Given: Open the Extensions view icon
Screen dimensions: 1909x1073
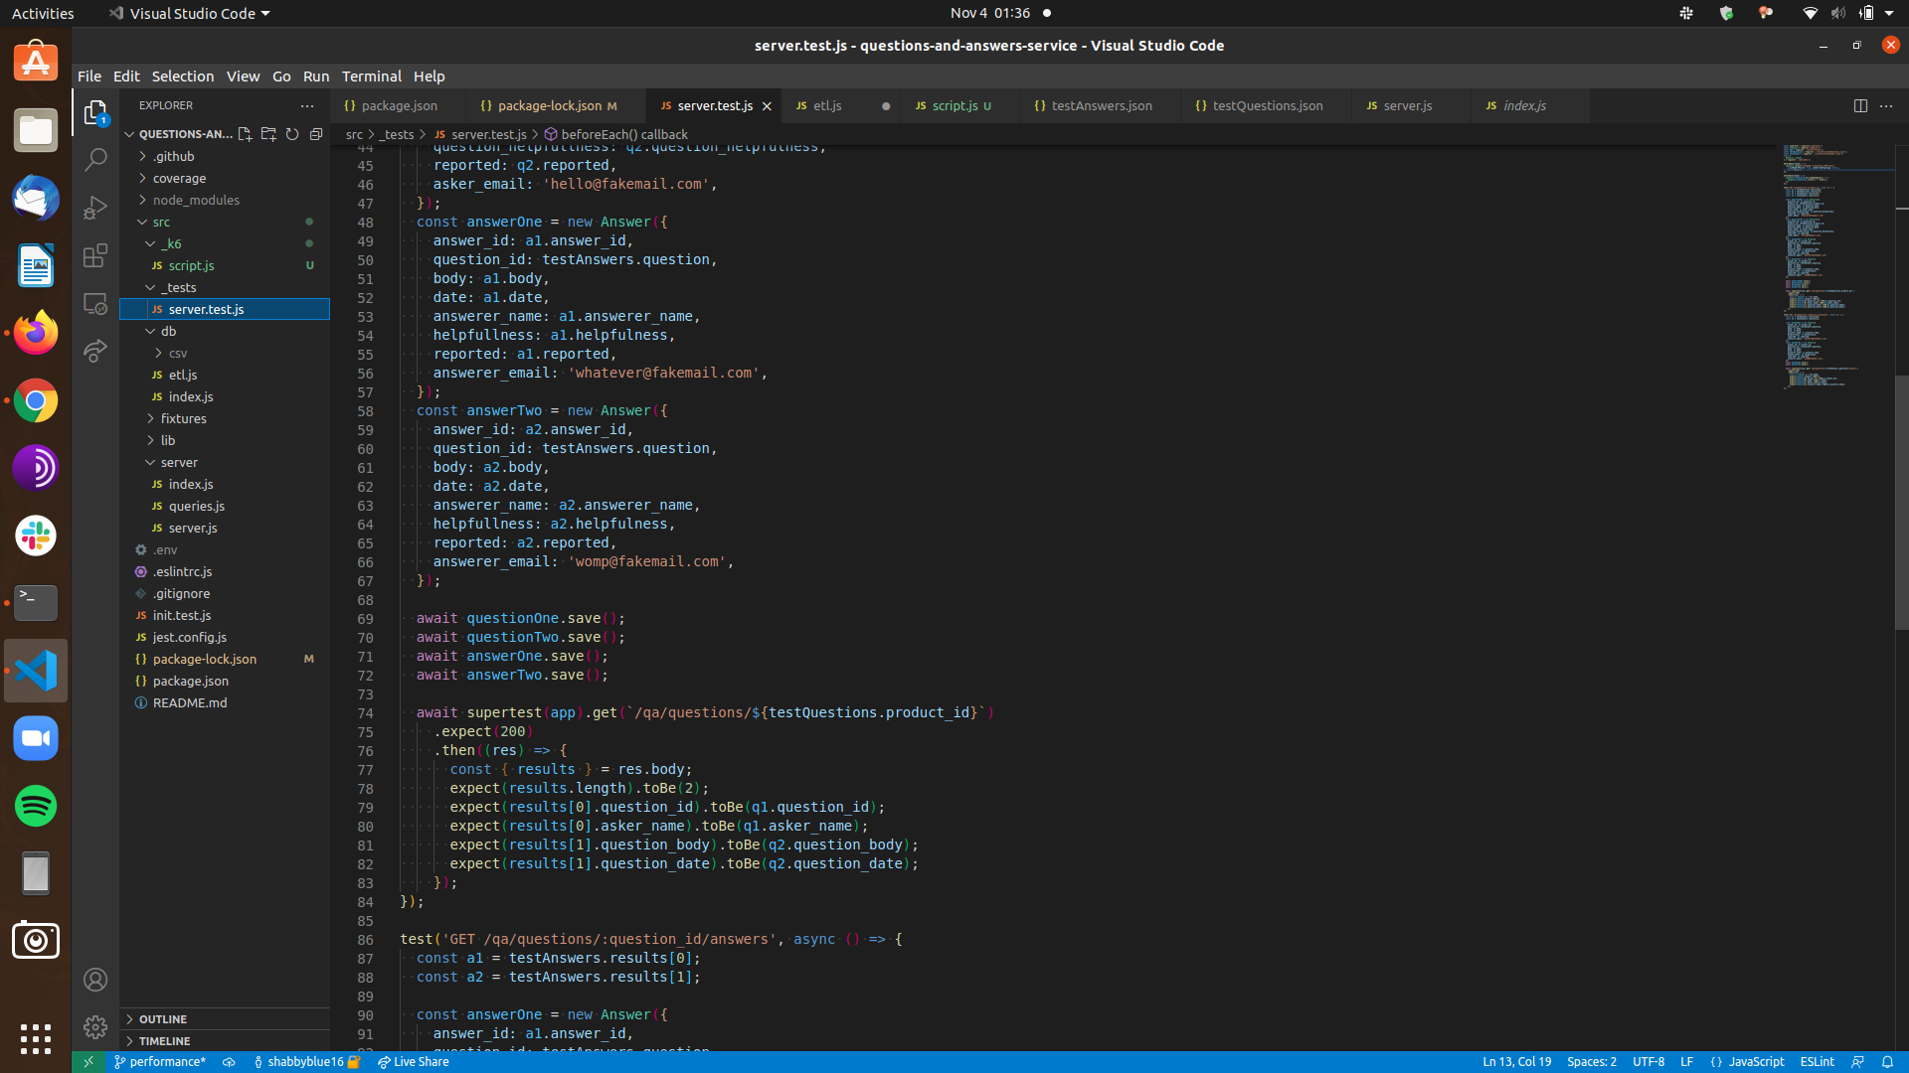Looking at the screenshot, I should [95, 255].
